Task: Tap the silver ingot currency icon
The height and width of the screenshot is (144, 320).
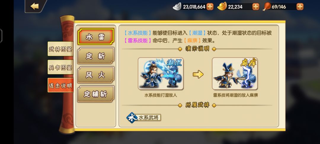Action: (177, 7)
